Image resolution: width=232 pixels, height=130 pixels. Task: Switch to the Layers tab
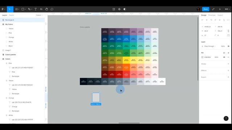click(4, 15)
